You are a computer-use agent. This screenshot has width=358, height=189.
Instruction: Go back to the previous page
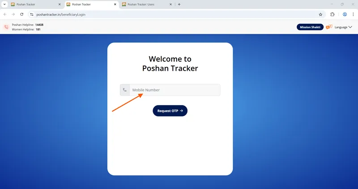5,14
